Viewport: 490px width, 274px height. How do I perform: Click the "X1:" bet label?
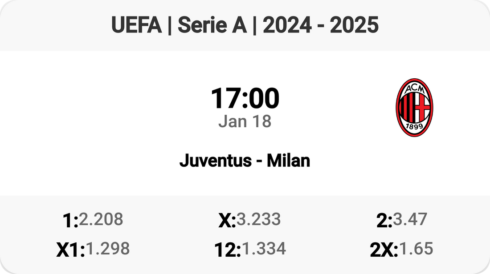70,250
